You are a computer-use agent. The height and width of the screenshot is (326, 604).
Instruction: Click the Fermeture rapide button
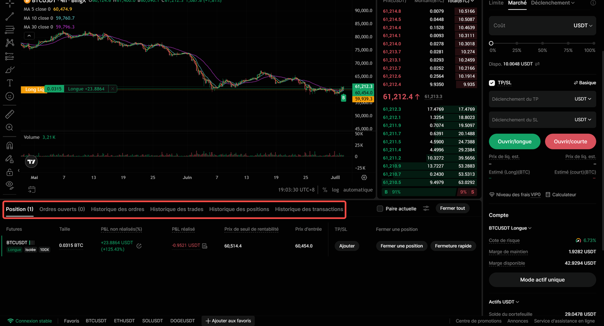(x=453, y=246)
